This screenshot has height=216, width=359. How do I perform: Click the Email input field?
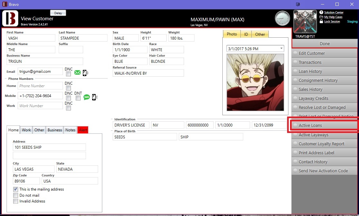[x=40, y=71]
